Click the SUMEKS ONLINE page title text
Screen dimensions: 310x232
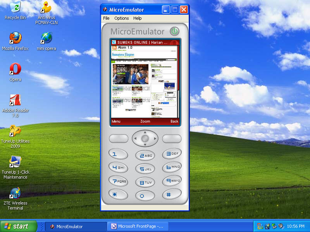(142, 43)
